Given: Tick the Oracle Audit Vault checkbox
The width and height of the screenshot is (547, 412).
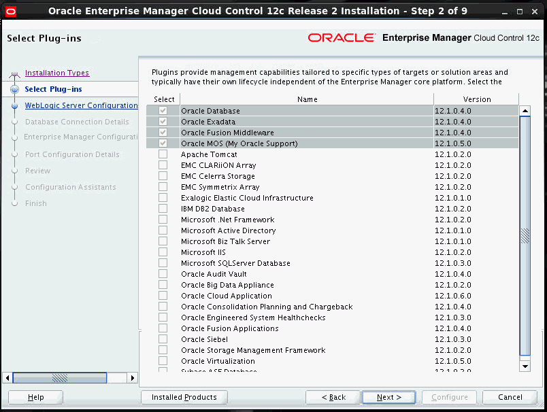Looking at the screenshot, I should (163, 273).
